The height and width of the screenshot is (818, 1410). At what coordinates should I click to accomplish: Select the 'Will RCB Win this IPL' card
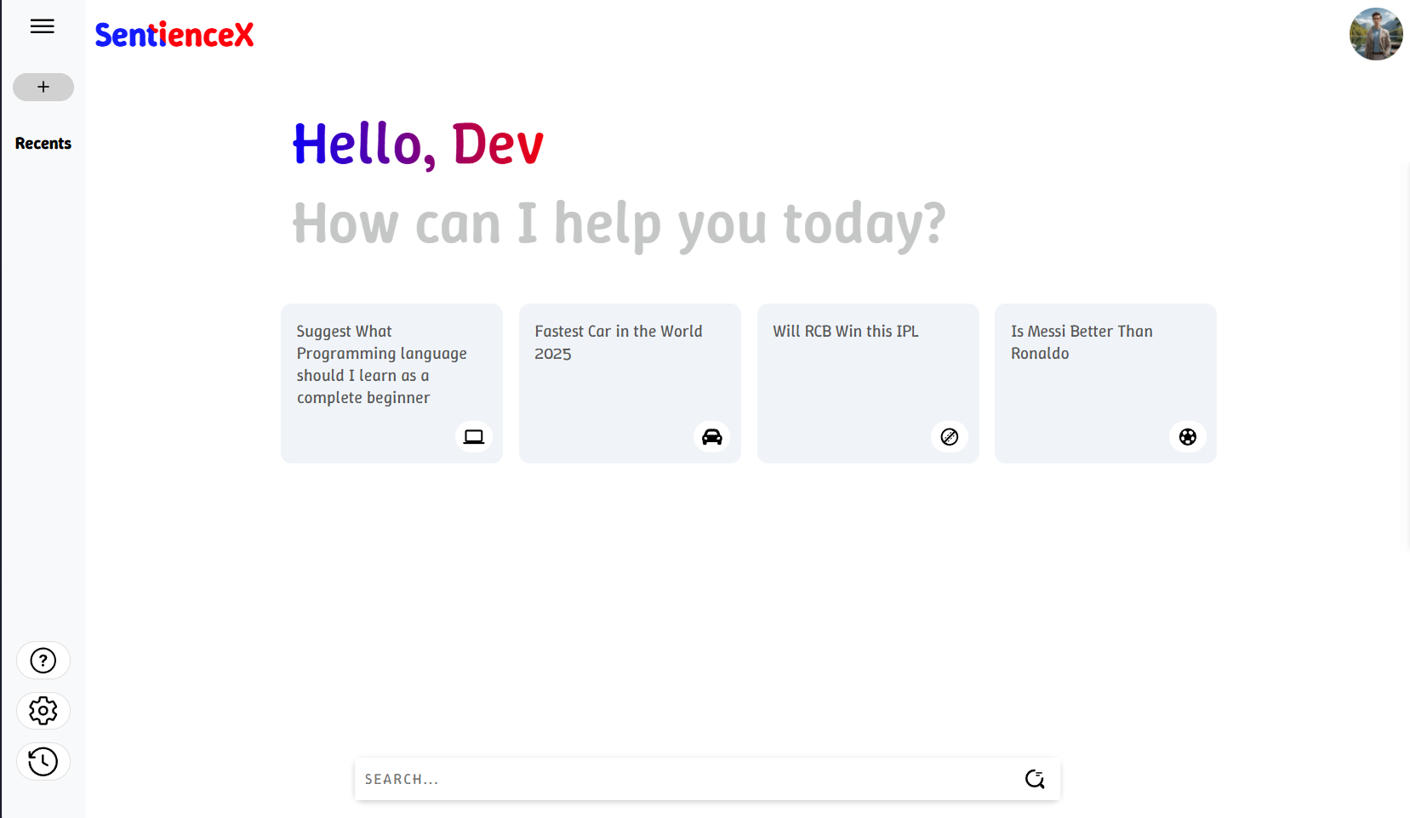coord(867,383)
